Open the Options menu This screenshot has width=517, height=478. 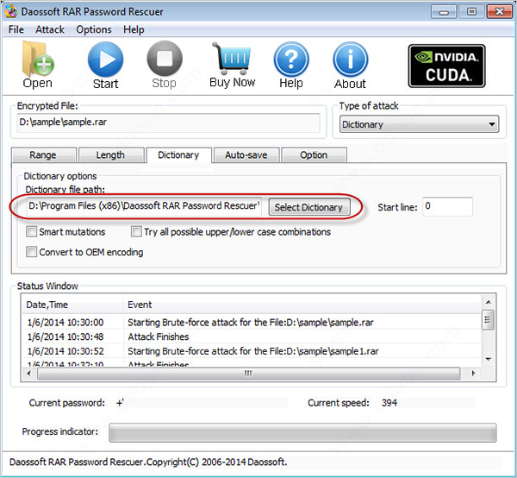pos(94,29)
